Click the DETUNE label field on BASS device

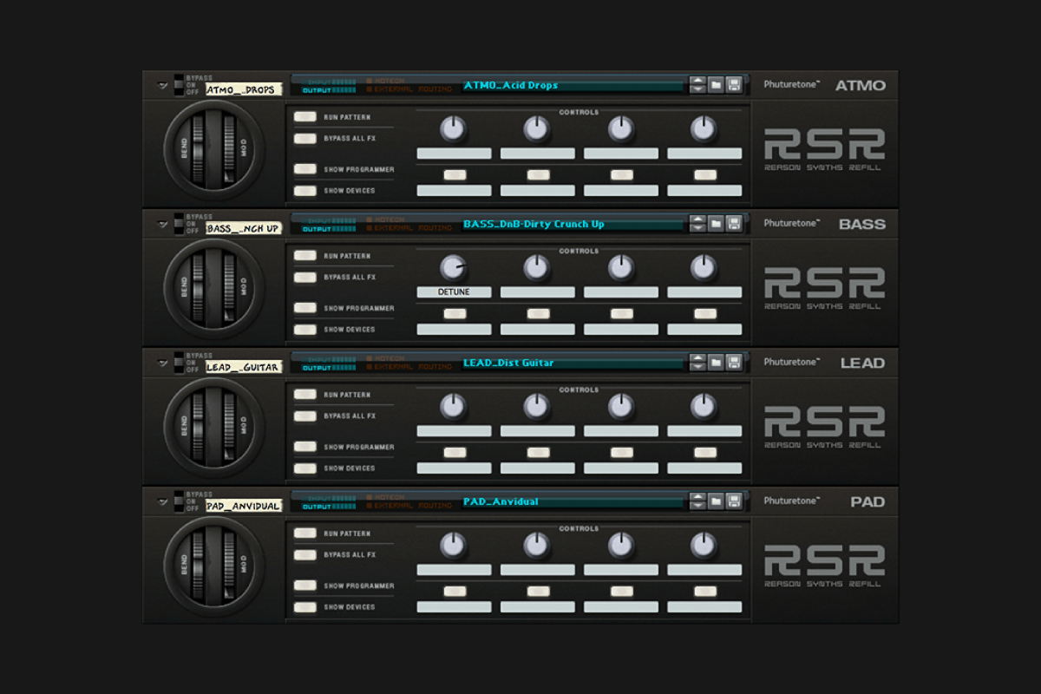point(454,292)
